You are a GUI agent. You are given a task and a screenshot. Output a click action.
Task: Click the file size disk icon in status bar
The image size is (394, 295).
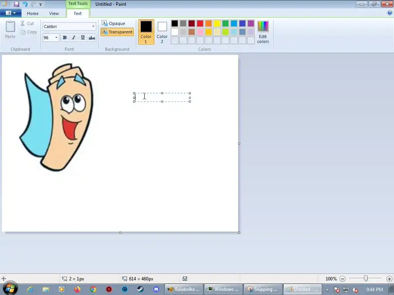[x=185, y=279]
